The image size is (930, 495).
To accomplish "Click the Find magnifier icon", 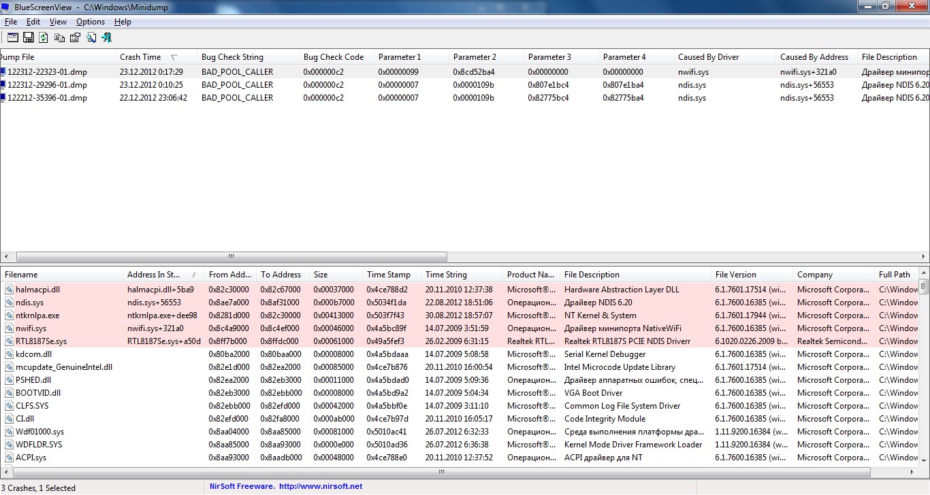I will tap(91, 37).
